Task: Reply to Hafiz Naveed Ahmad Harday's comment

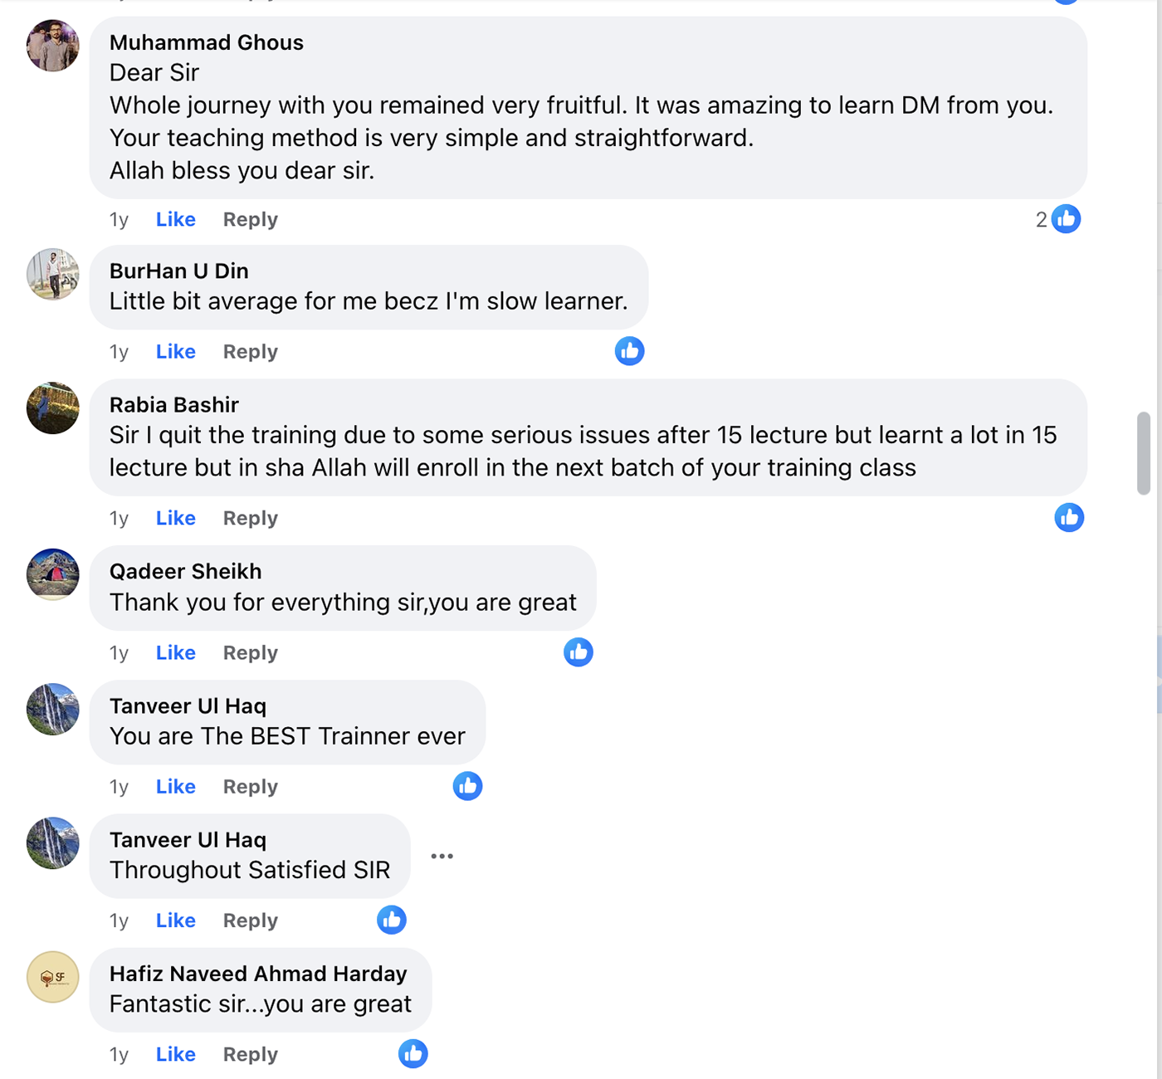Action: 250,1055
